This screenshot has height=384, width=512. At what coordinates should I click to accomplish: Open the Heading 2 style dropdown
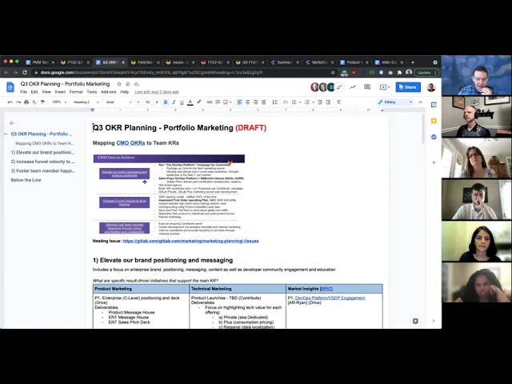coord(86,102)
